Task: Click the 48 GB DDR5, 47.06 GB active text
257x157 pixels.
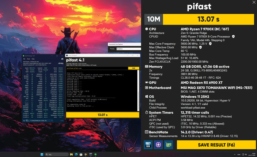Action: [205, 67]
